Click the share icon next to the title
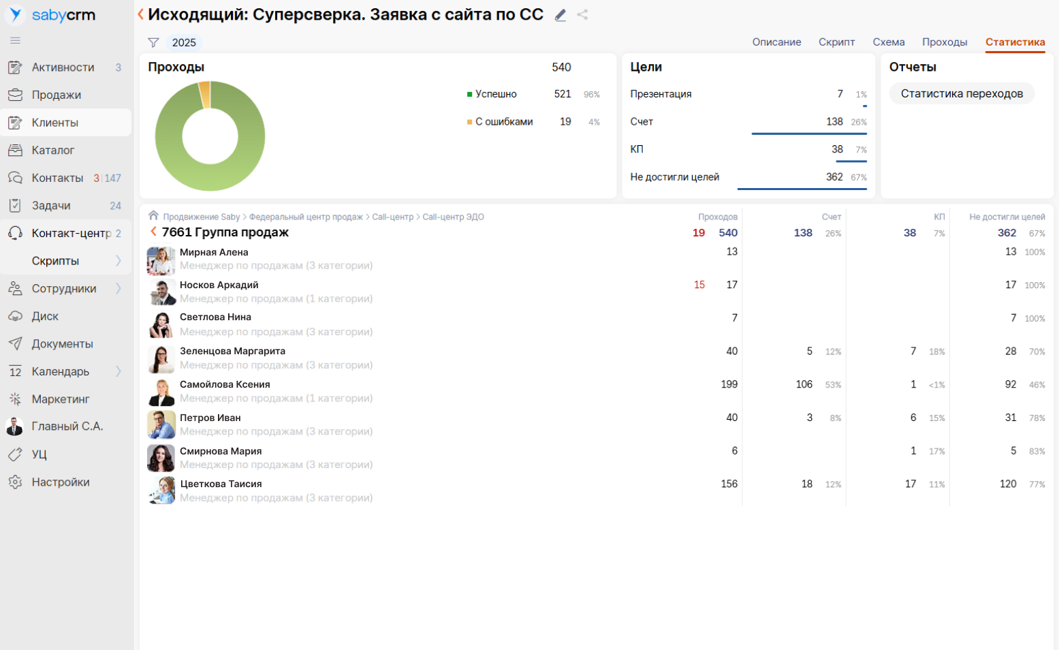The image size is (1059, 650). (x=582, y=14)
